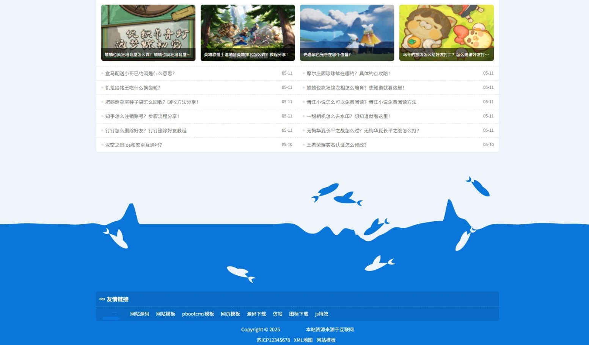Click the 本站资源来源于互联网 notice
Image resolution: width=589 pixels, height=345 pixels.
[x=330, y=329]
